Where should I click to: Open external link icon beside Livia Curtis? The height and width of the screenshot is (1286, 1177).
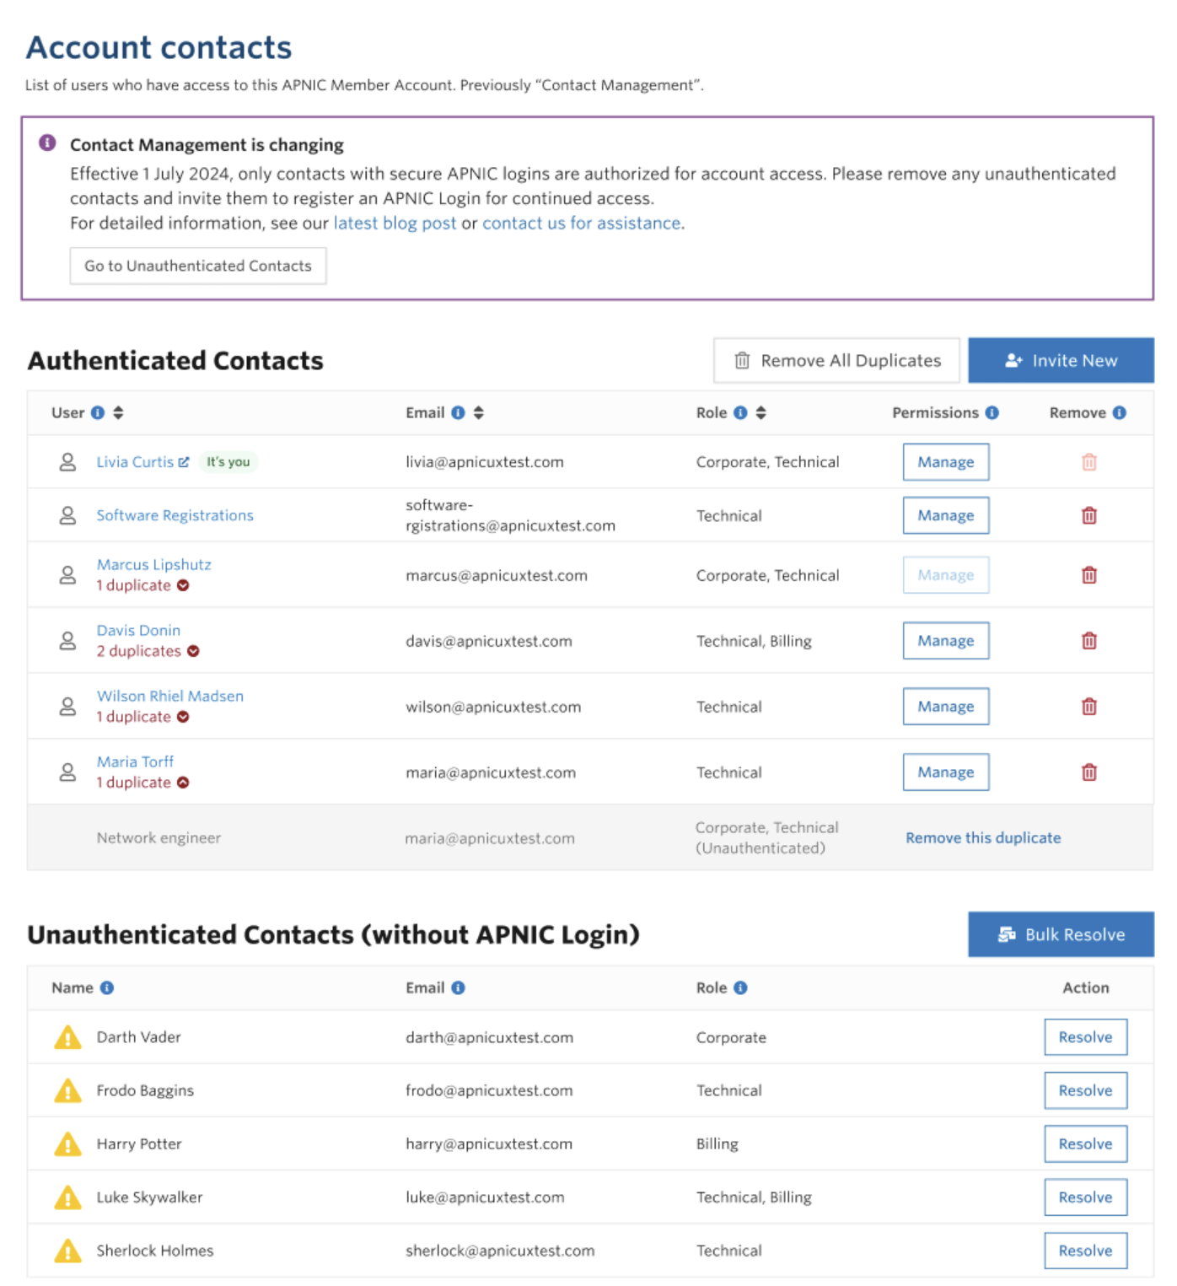pyautogui.click(x=184, y=462)
